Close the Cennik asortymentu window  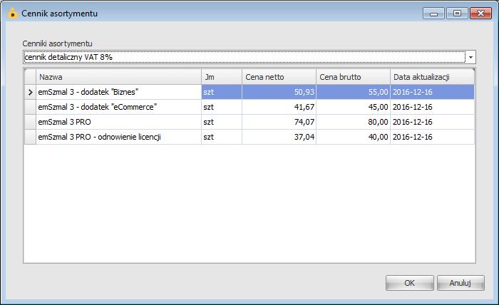click(x=480, y=14)
